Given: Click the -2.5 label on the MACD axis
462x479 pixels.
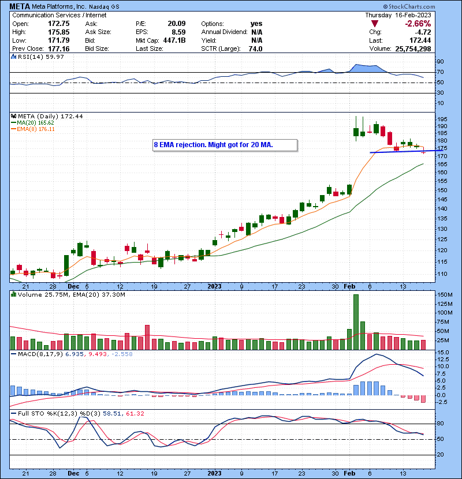Looking at the screenshot, I should point(442,402).
